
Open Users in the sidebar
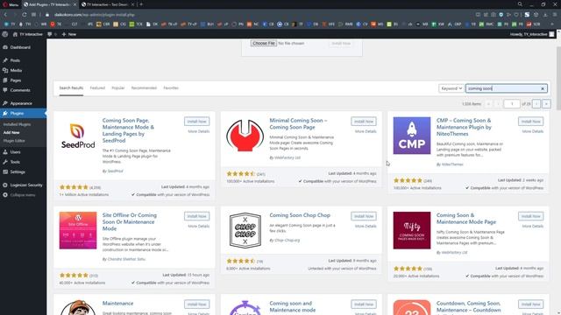pos(15,151)
